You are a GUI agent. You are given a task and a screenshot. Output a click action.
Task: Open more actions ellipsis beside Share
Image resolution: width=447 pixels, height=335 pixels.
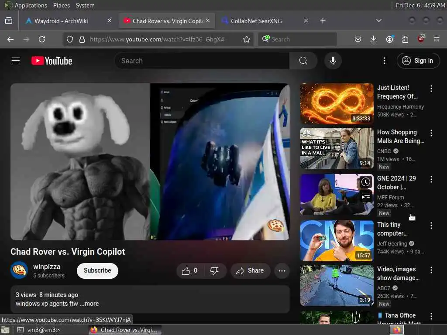[282, 270]
